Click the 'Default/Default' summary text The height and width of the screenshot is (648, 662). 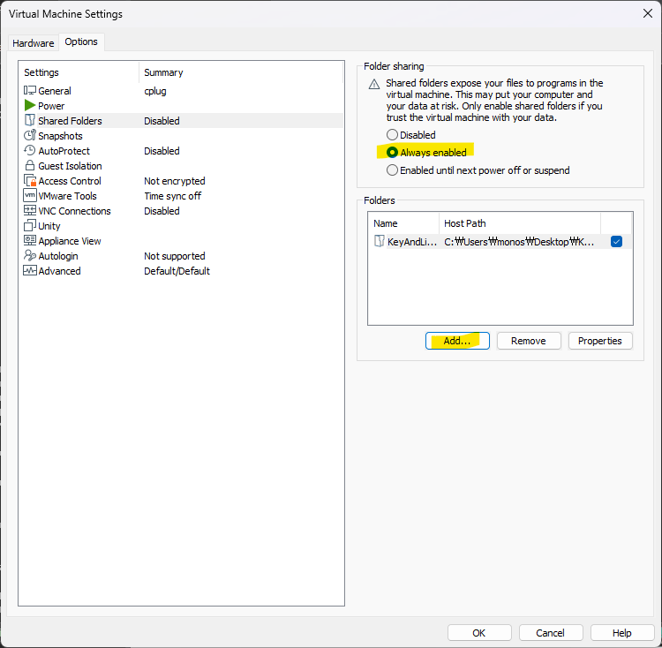pos(177,271)
